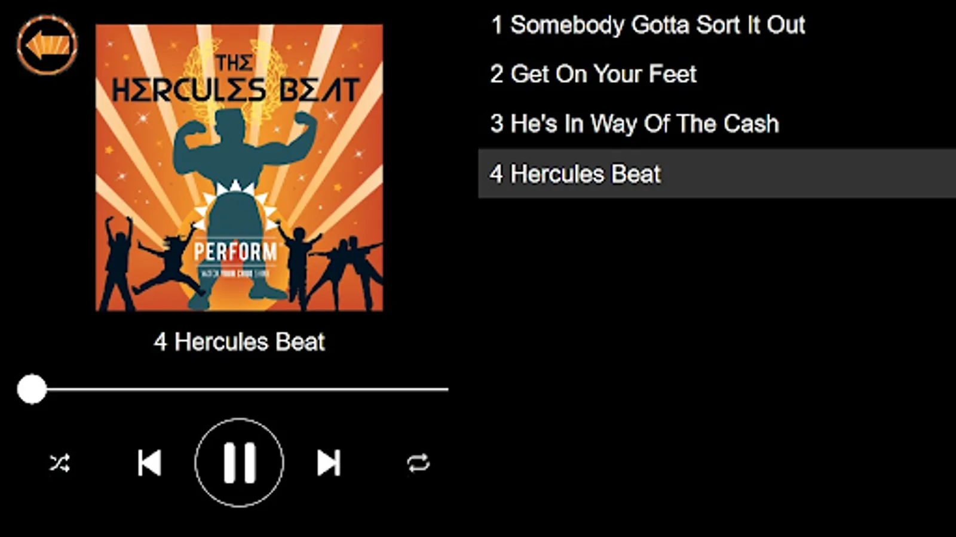The image size is (956, 537).
Task: Click the empty area below the track list
Action: (717, 367)
